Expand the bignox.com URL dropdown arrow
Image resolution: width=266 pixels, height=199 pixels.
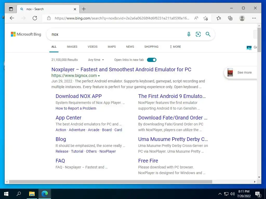pos(99,76)
